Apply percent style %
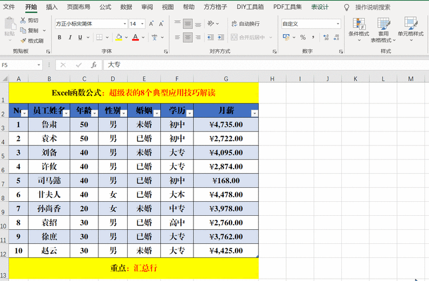 click(303, 38)
